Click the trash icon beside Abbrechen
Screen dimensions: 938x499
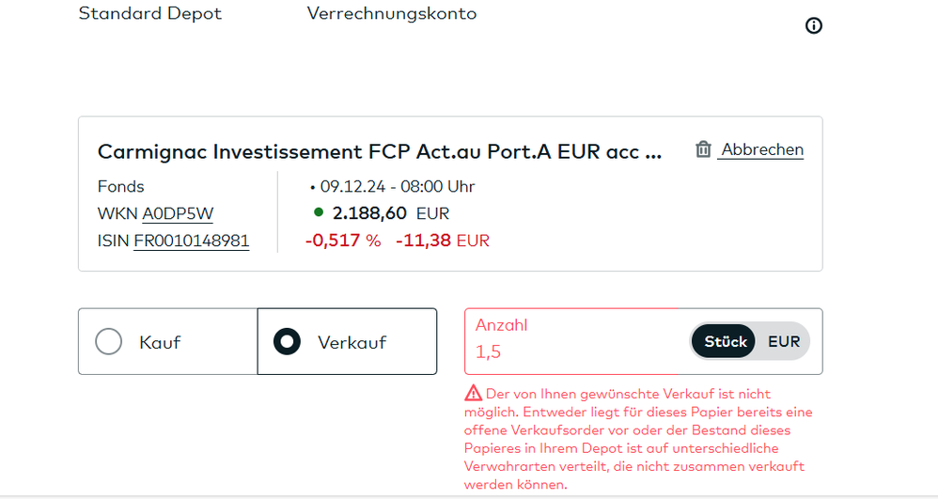point(703,149)
